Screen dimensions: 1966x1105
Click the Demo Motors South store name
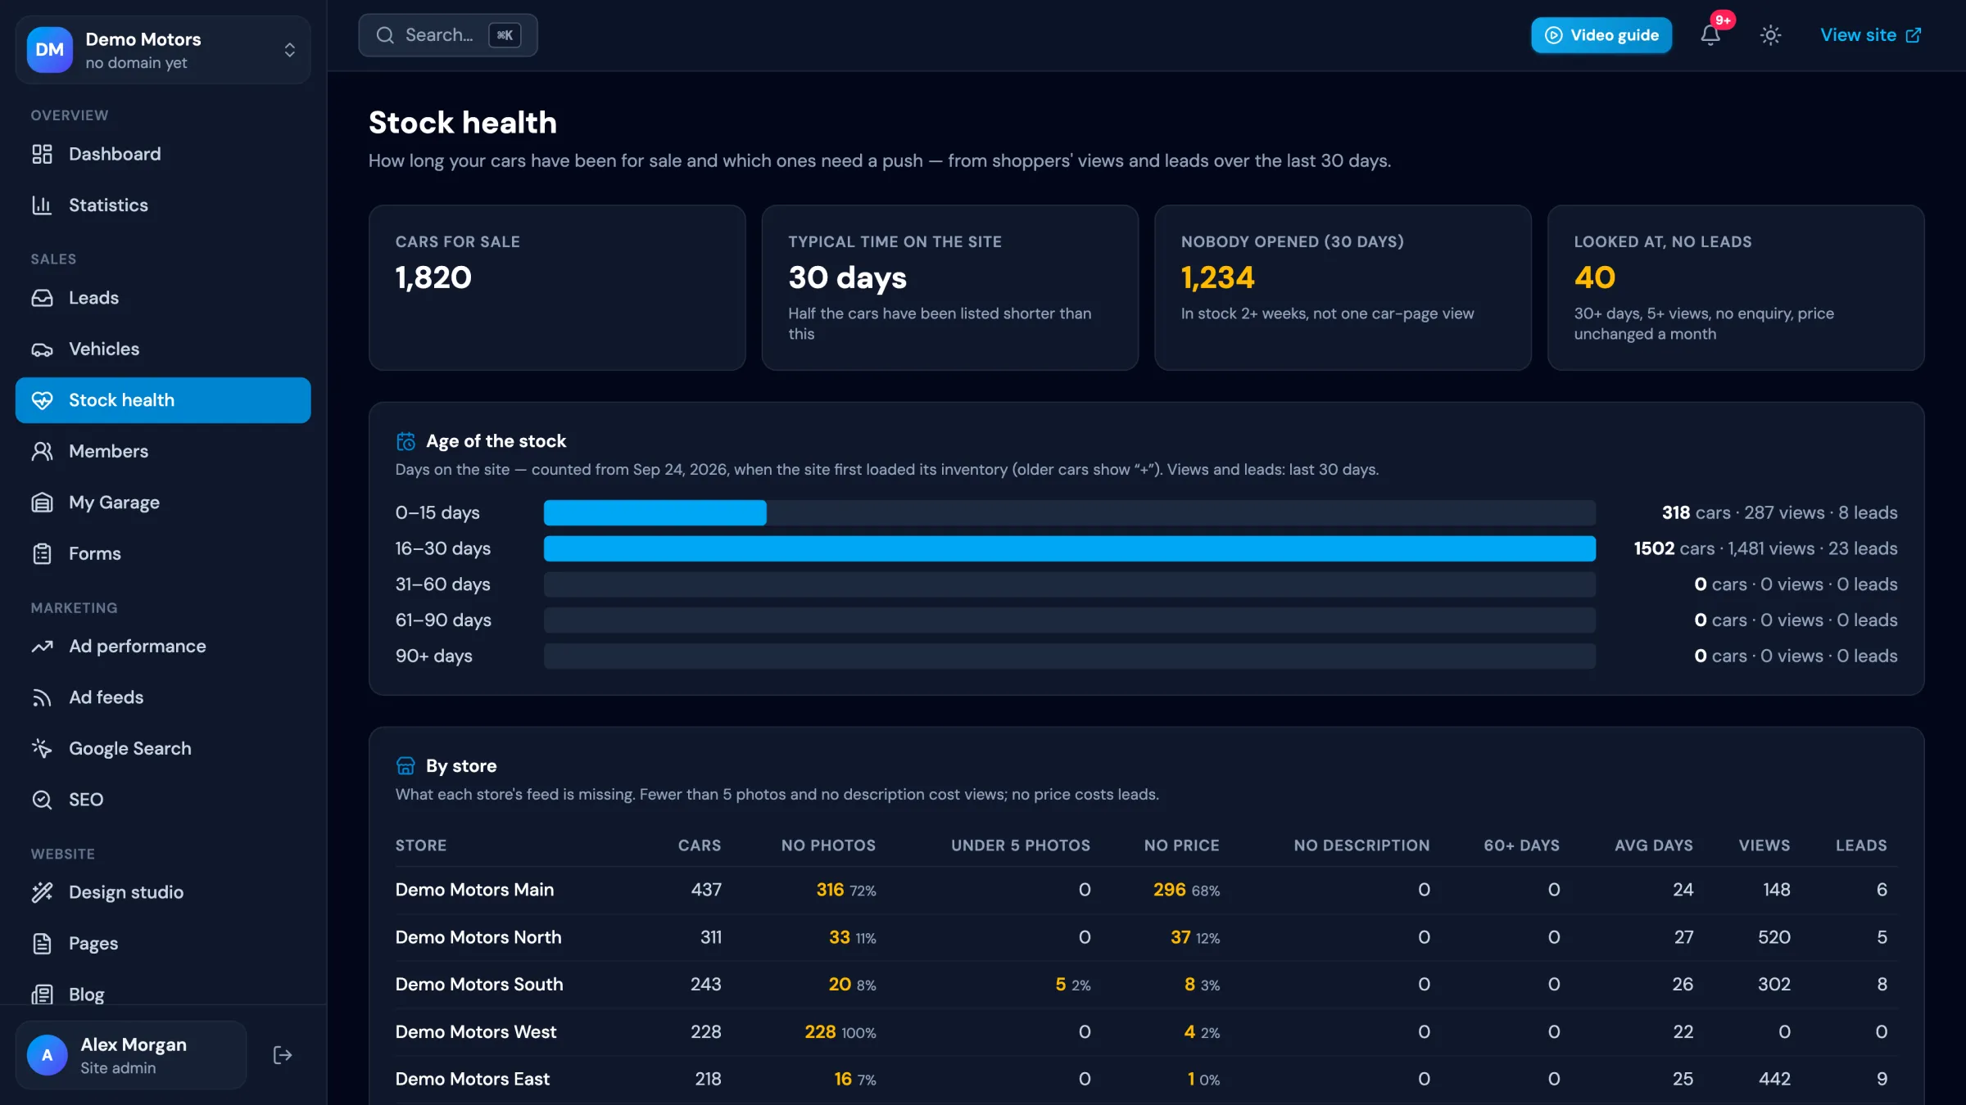479,985
